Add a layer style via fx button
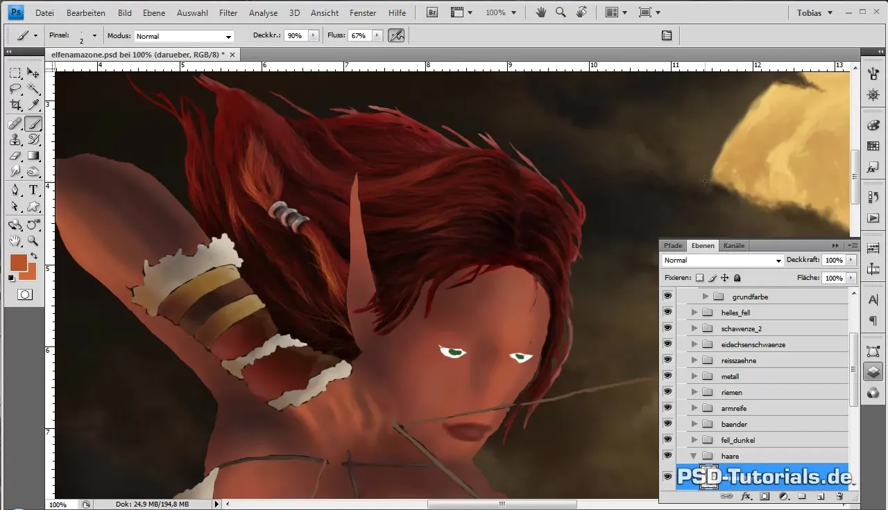888x510 pixels. pyautogui.click(x=746, y=497)
